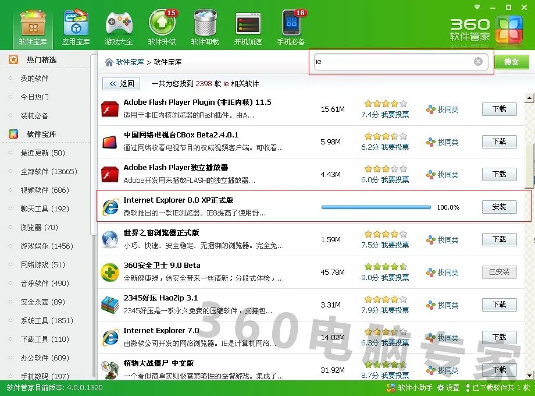
Task: Install Internet Explorer 8.0 via 安装 button
Action: coord(499,207)
